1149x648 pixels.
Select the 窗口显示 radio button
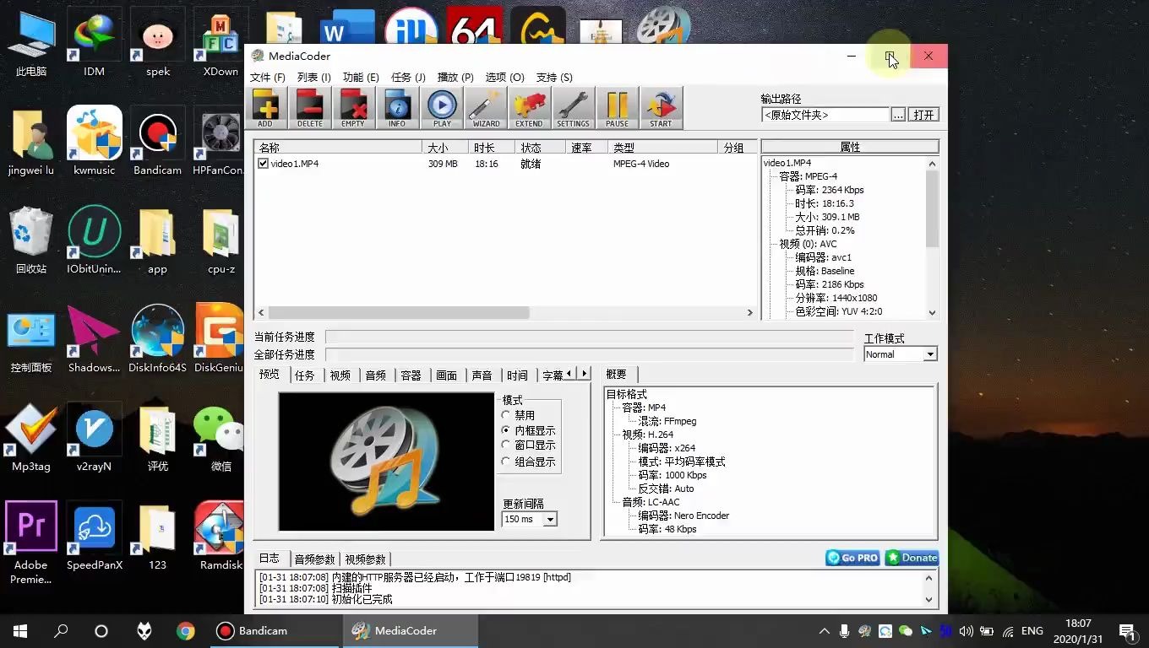coord(506,445)
